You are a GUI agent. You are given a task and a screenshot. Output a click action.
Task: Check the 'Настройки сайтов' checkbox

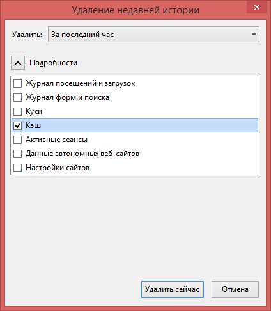17,168
